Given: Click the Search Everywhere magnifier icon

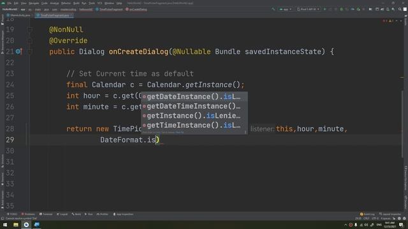Looking at the screenshot, I should click(400, 9).
